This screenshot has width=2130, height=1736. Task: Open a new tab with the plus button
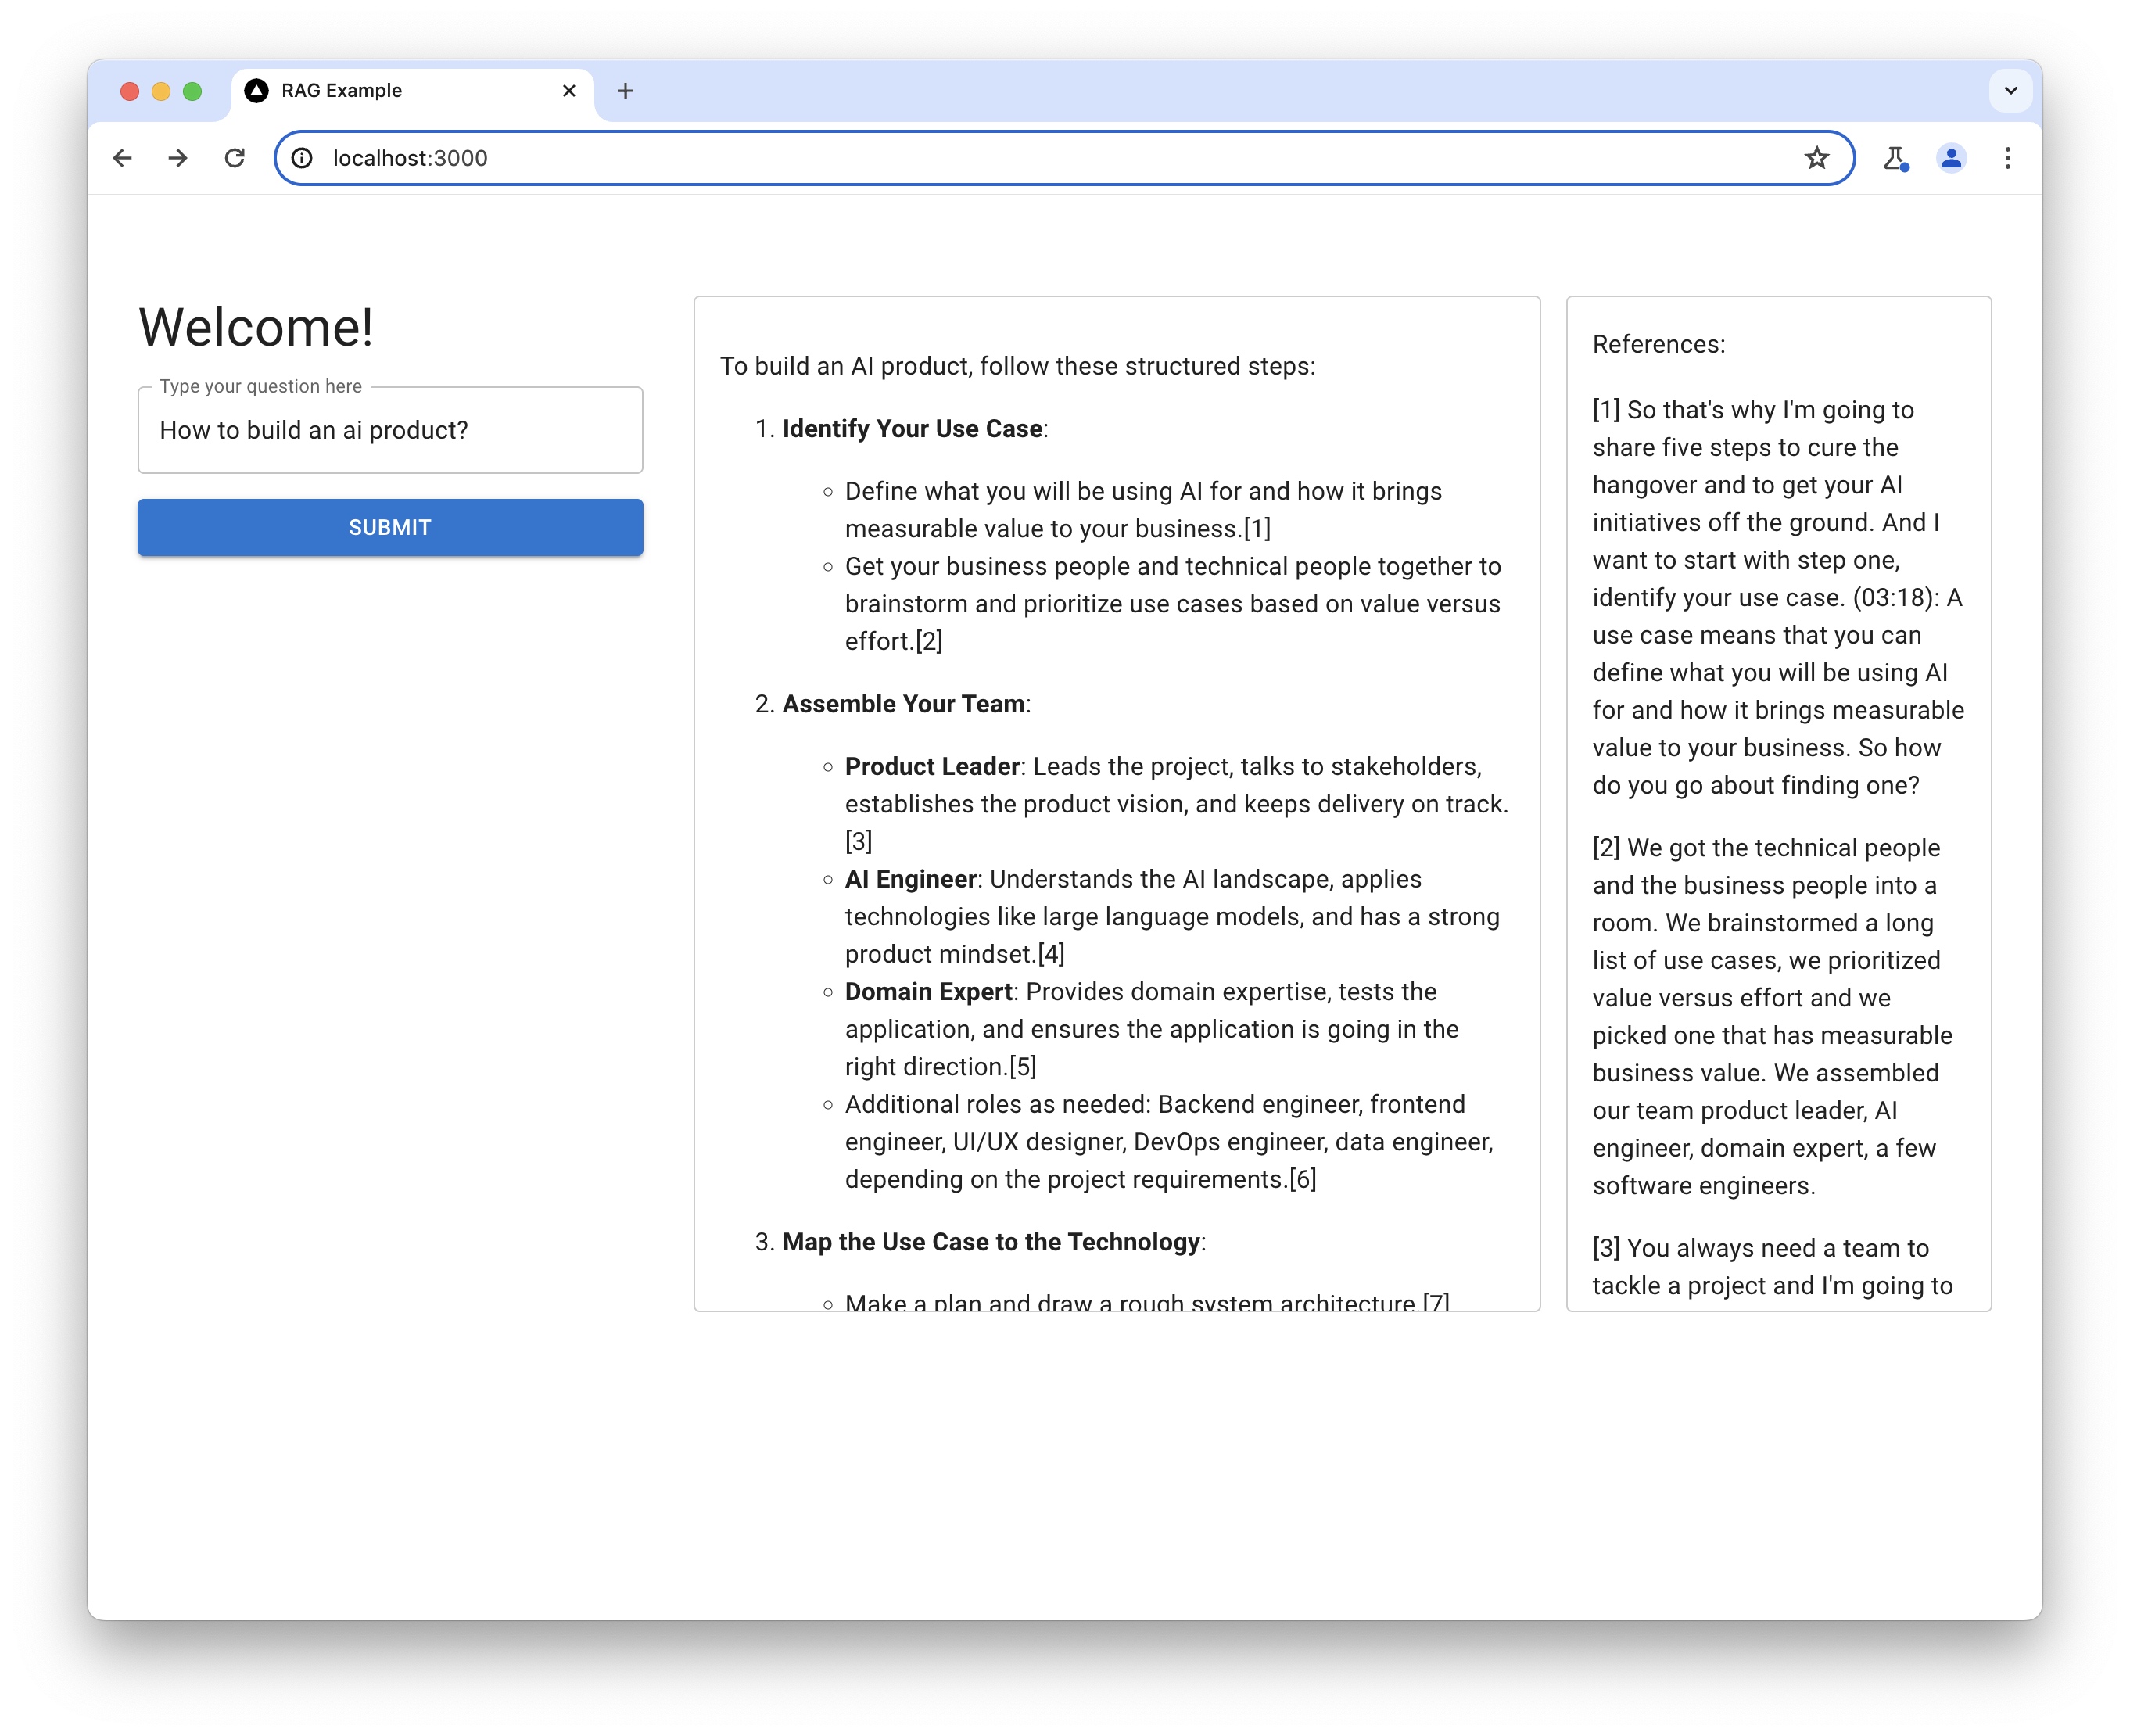tap(626, 90)
